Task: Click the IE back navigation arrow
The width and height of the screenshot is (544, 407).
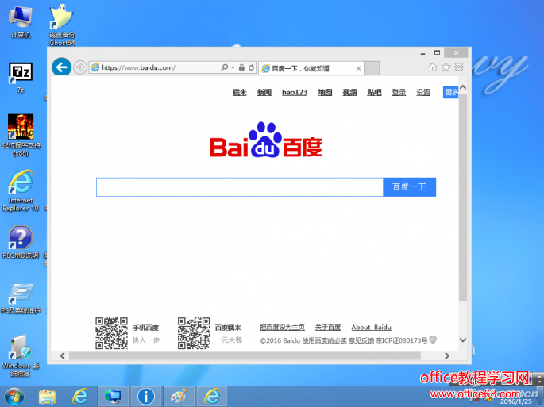Action: tap(61, 67)
